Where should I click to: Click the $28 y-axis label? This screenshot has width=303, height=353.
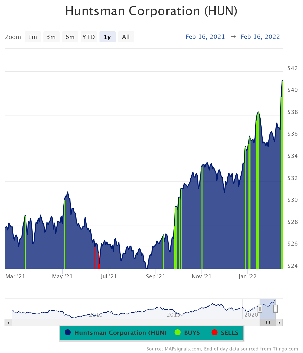tap(293, 222)
